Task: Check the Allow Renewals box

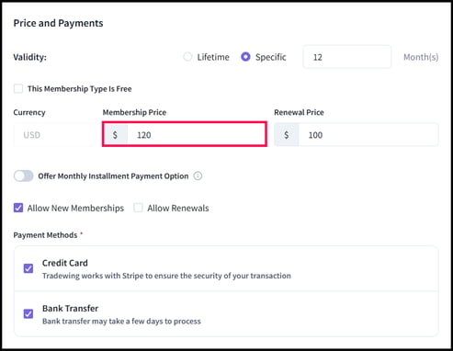Action: click(x=138, y=208)
